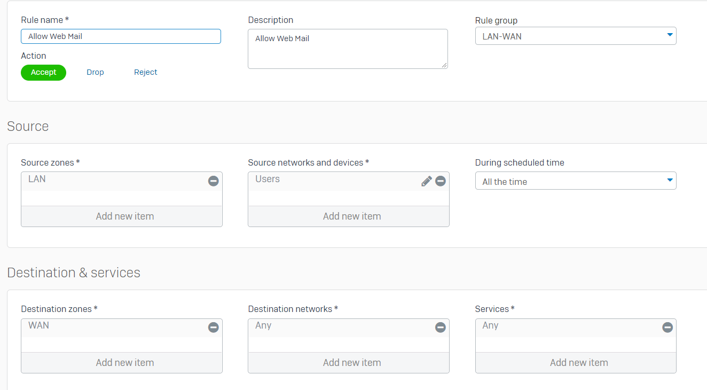The width and height of the screenshot is (707, 390).
Task: Open the Rule group dropdown
Action: point(575,36)
